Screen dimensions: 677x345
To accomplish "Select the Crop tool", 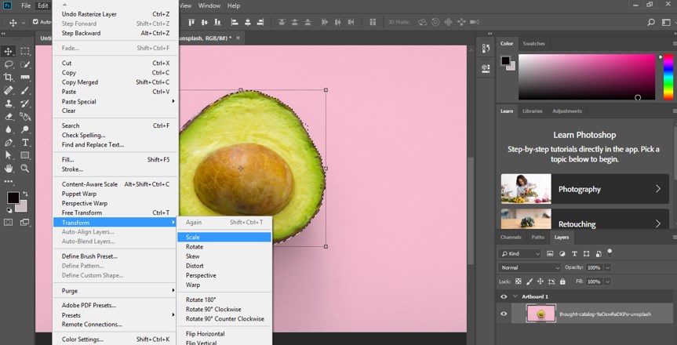I will coord(9,77).
